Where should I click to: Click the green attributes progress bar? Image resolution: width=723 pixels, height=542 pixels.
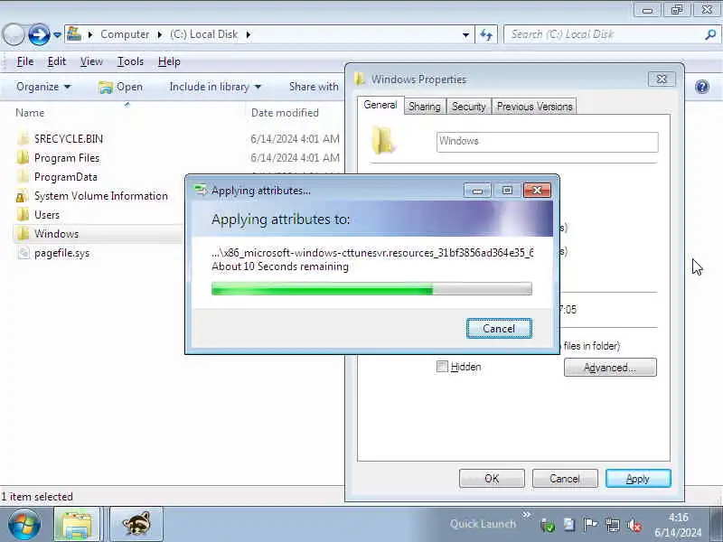[x=371, y=289]
